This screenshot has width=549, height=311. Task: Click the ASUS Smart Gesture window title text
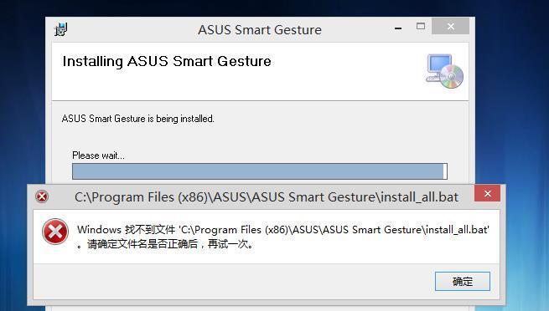click(260, 30)
